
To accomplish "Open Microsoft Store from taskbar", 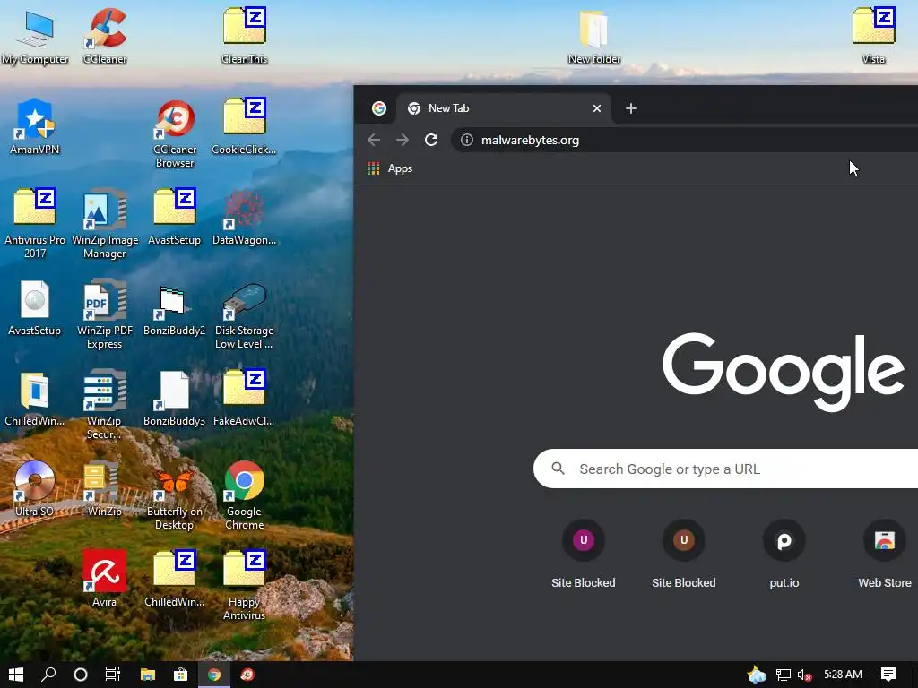I will coord(180,675).
